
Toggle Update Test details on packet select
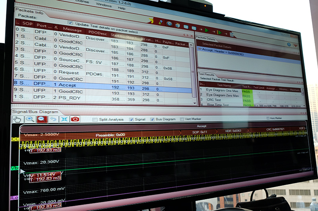point(70,23)
